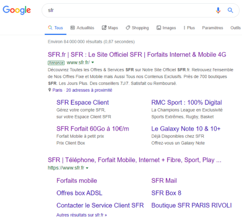Go to the 'Shopping' tab
The height and width of the screenshot is (223, 244).
point(137,28)
